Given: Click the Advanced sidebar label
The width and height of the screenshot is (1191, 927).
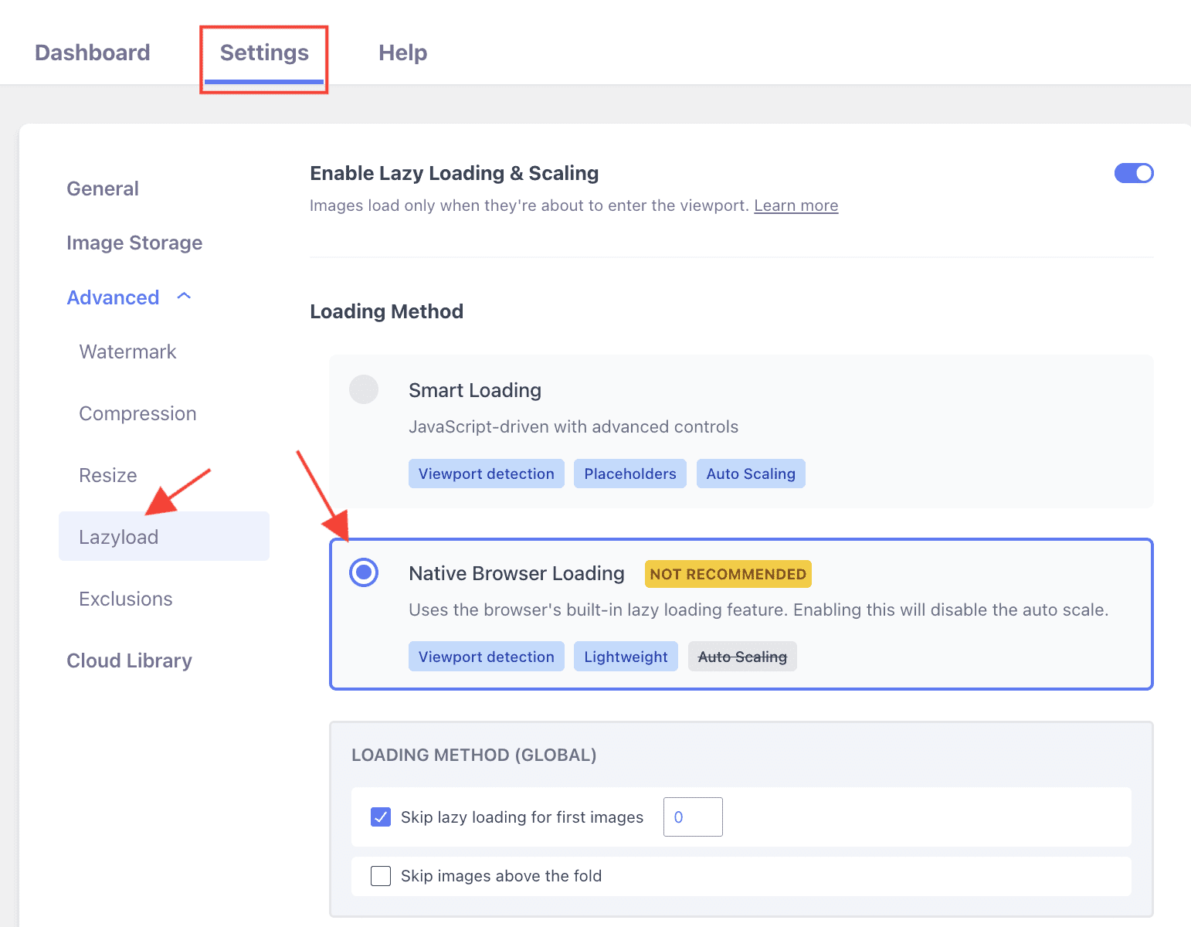Looking at the screenshot, I should [x=114, y=297].
